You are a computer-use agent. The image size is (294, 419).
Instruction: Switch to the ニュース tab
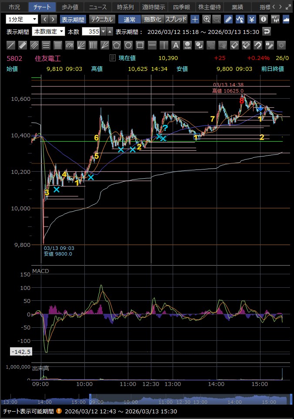click(97, 7)
